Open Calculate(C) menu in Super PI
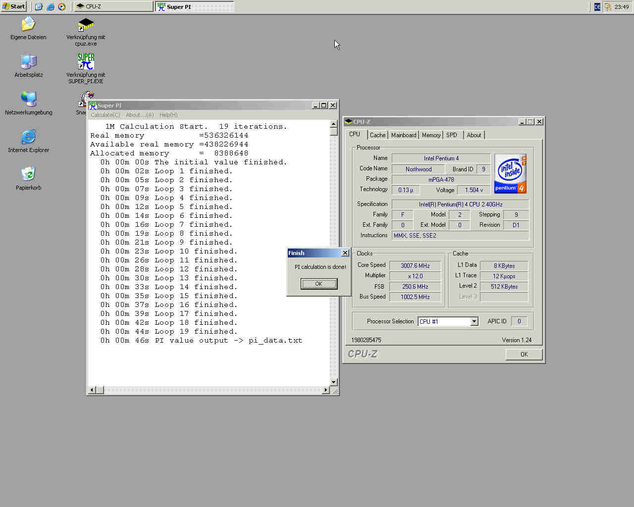 pos(105,115)
